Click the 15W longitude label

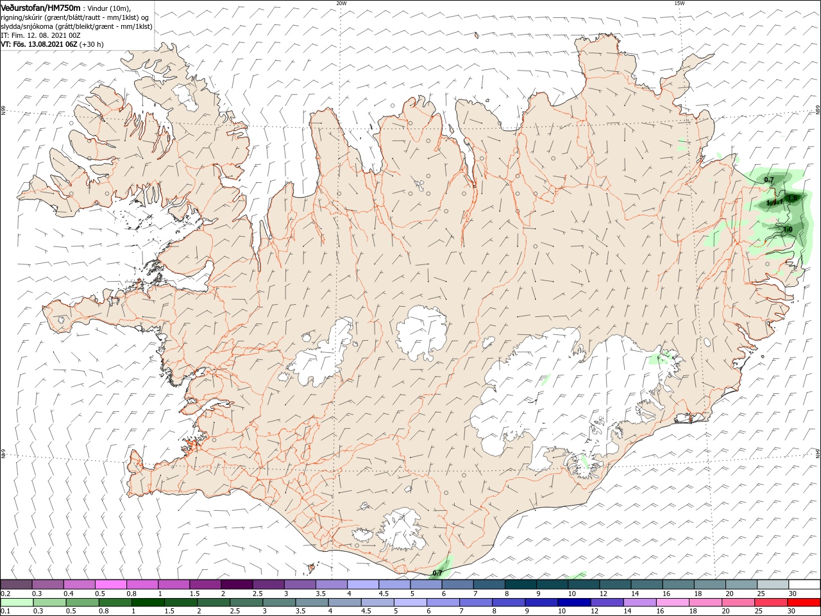(679, 3)
